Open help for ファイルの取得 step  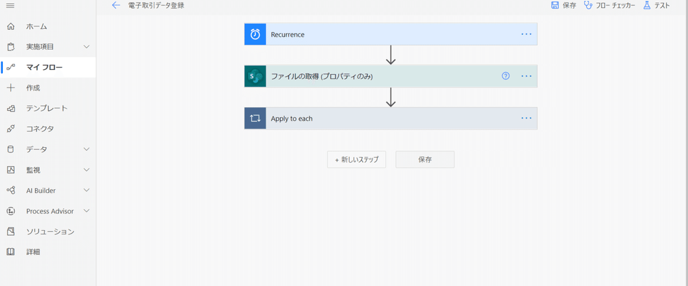click(x=506, y=76)
